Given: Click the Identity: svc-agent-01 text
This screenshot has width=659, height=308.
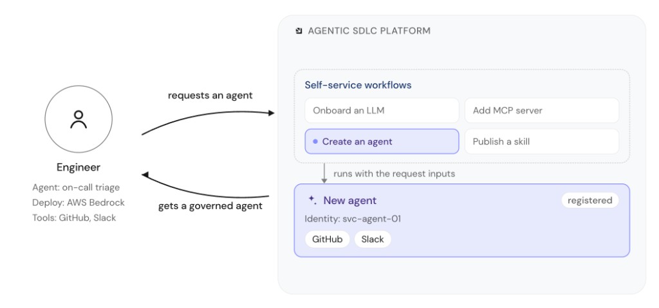Looking at the screenshot, I should click(353, 219).
